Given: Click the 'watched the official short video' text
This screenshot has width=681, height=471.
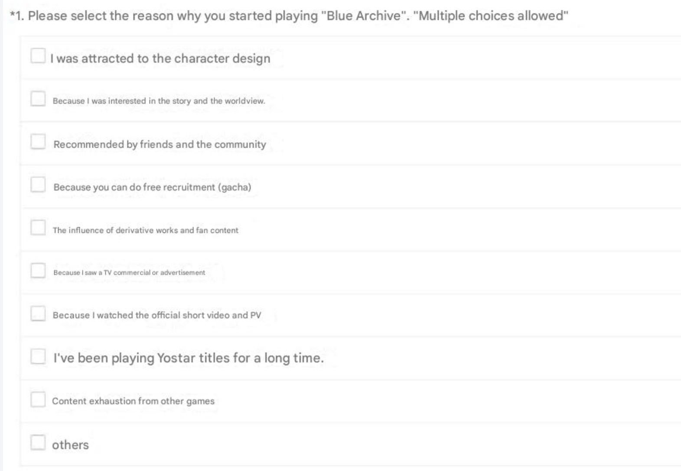Looking at the screenshot, I should click(x=157, y=315).
